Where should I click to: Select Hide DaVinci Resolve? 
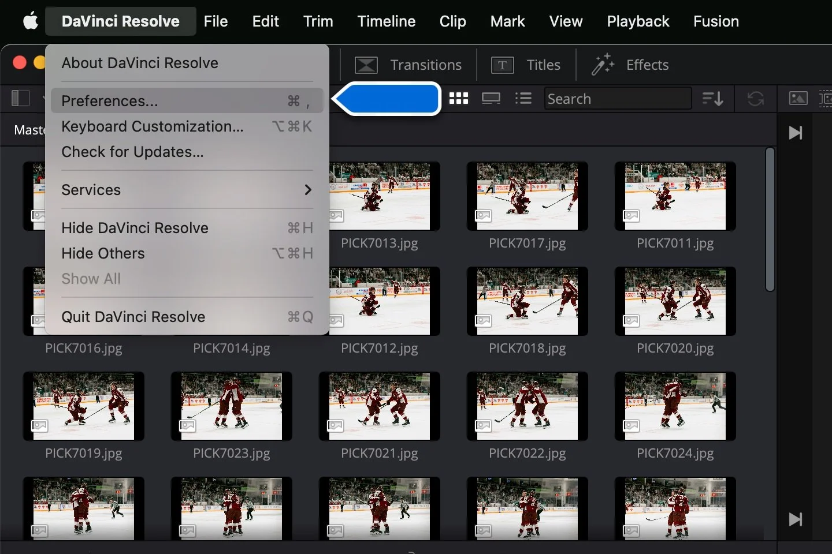(187, 228)
